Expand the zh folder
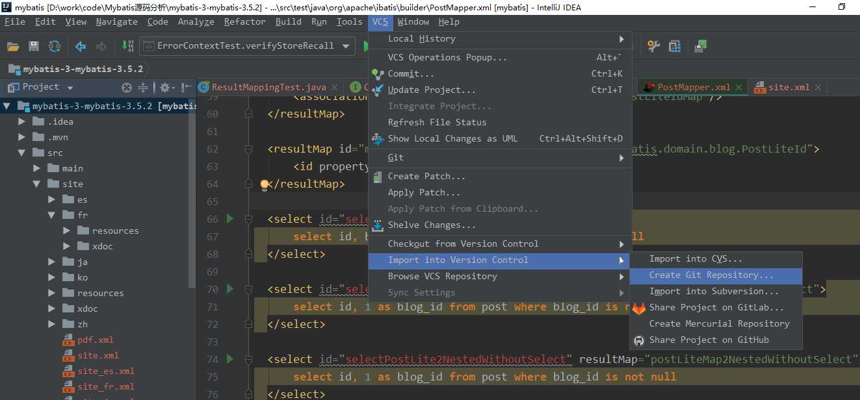Viewport: 860px width, 400px height. (x=52, y=324)
